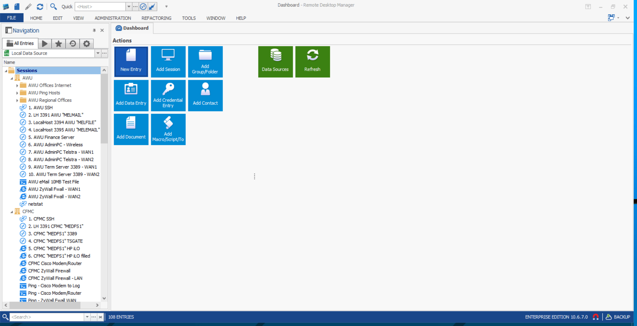637x326 pixels.
Task: Toggle the Navigation panel pin
Action: [x=94, y=30]
